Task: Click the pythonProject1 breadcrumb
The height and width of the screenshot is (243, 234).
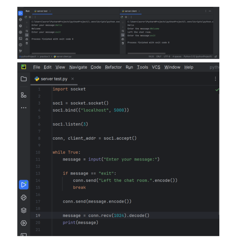Action: click(28, 56)
